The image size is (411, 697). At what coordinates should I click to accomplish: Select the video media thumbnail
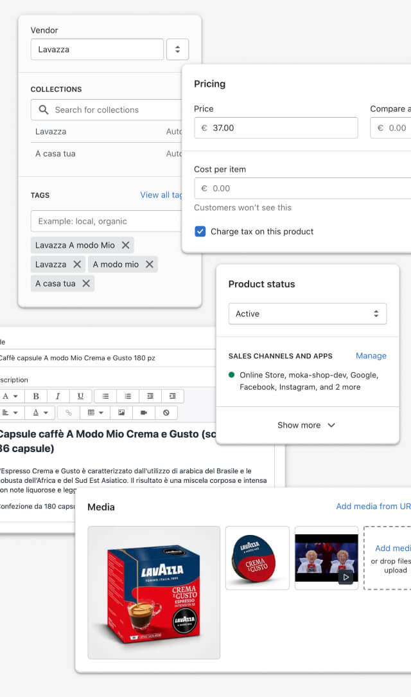point(326,558)
